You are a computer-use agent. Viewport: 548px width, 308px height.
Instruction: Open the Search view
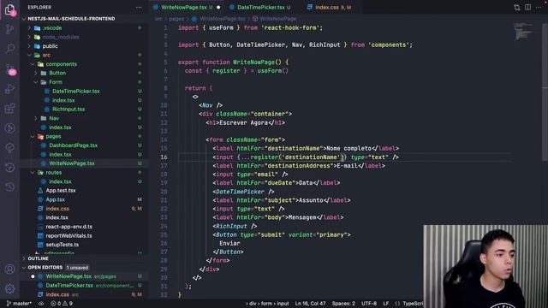pos(9,48)
